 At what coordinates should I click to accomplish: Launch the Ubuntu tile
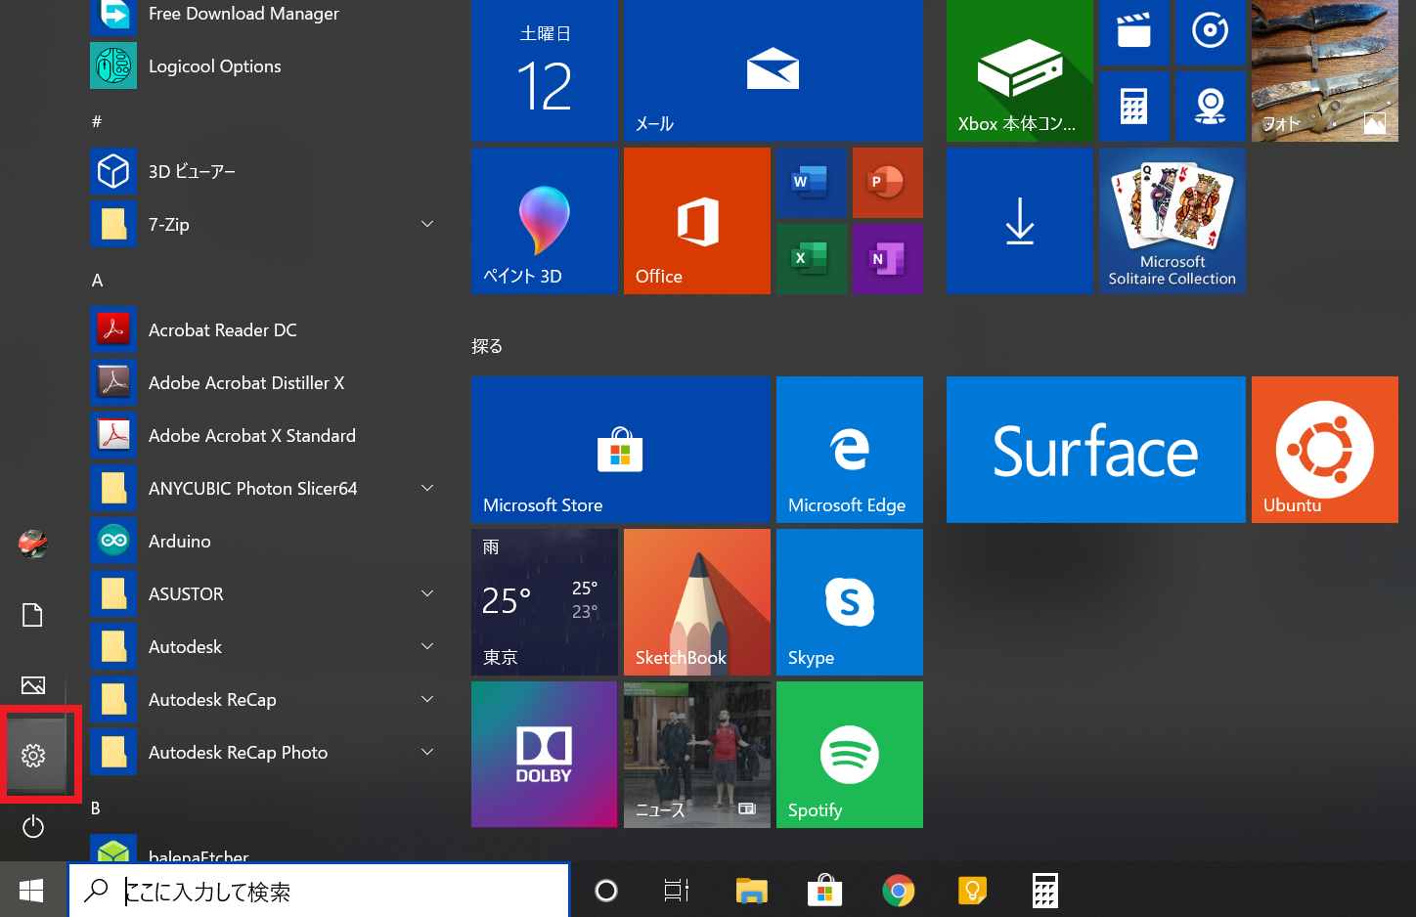click(x=1325, y=450)
